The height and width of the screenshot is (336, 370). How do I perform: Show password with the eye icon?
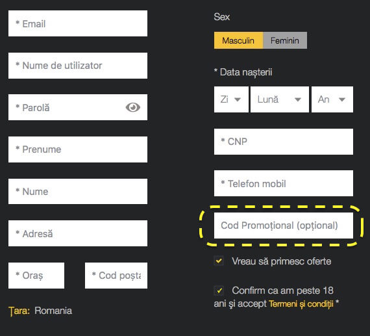(x=133, y=107)
